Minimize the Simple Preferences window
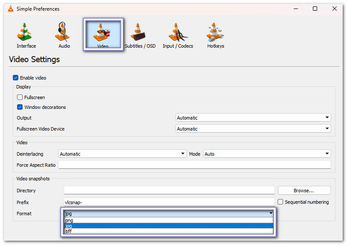Screen dimensions: 347x245 (295, 9)
